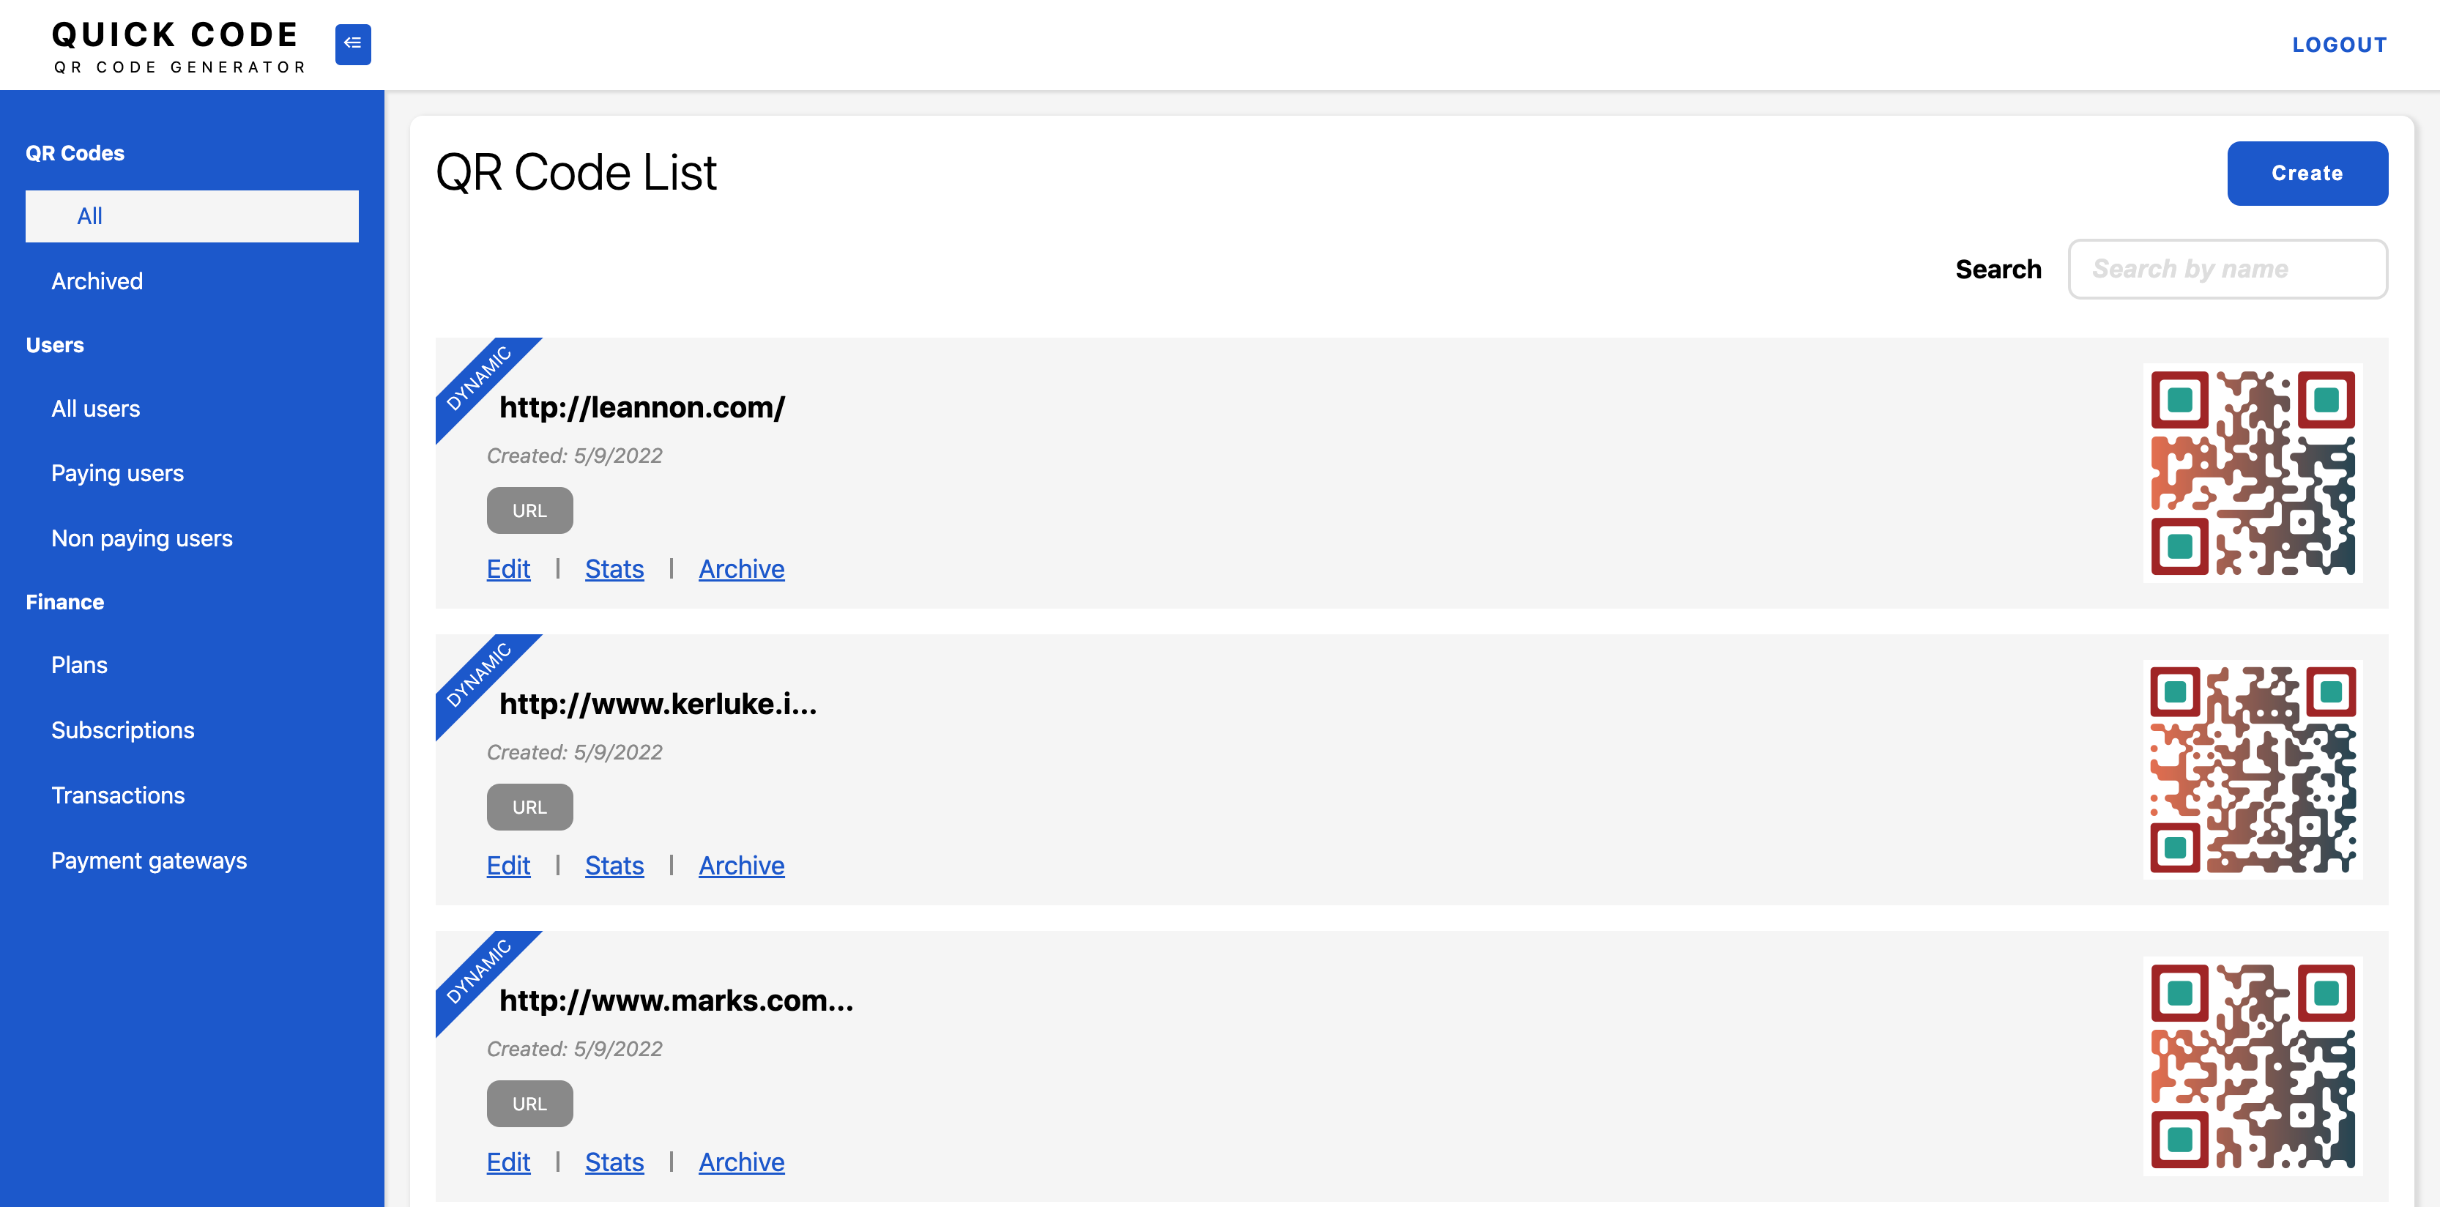
Task: Click the Create button
Action: (2307, 174)
